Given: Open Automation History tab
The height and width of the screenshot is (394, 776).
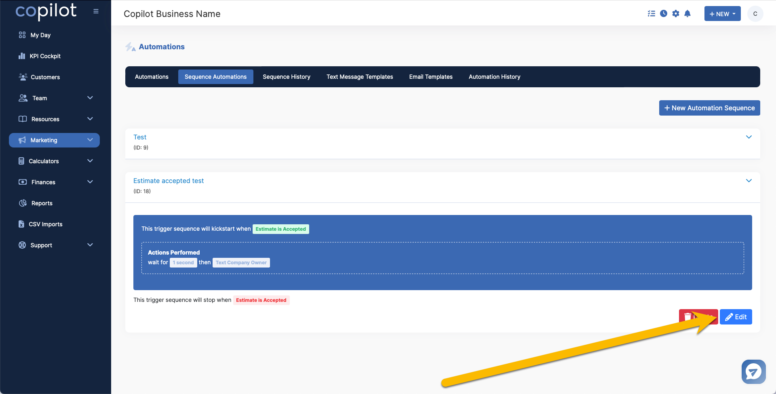Looking at the screenshot, I should tap(495, 77).
